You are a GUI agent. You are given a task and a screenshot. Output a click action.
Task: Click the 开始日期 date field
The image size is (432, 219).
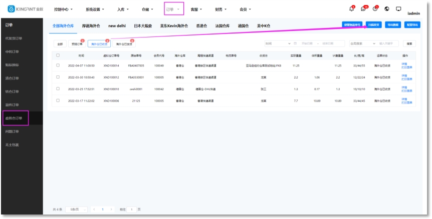point(307,43)
